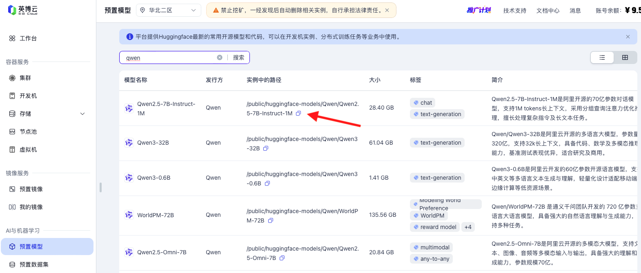
Task: Click the 61.04 GB size cell
Action: pyautogui.click(x=381, y=143)
